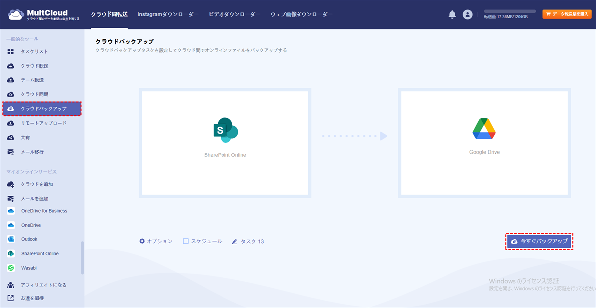
Task: Open ビデオダウンローダー tab
Action: (235, 14)
